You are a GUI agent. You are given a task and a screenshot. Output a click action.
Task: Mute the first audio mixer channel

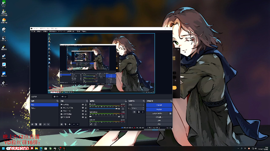coord(119,109)
